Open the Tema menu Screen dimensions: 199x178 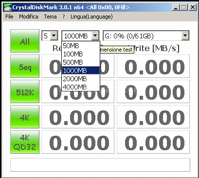tap(51, 17)
